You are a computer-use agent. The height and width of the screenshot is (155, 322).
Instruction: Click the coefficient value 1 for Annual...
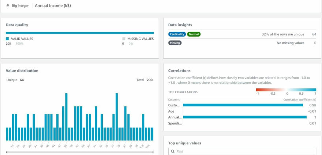click(315, 117)
